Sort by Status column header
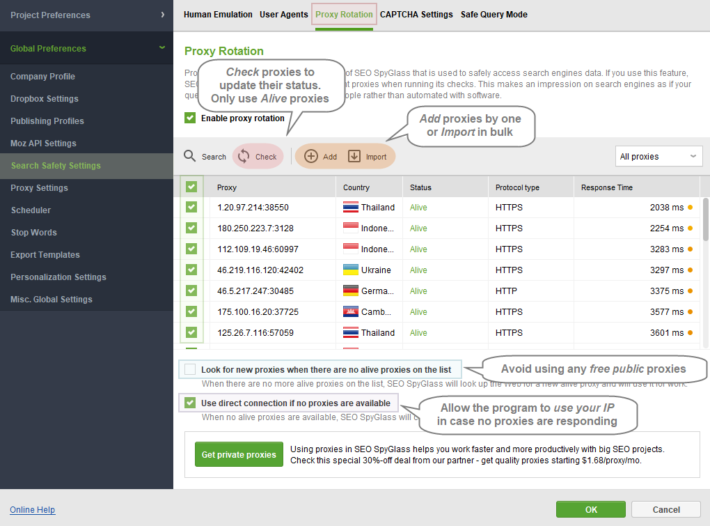Screen dimensions: 710x526 (x=445, y=187)
